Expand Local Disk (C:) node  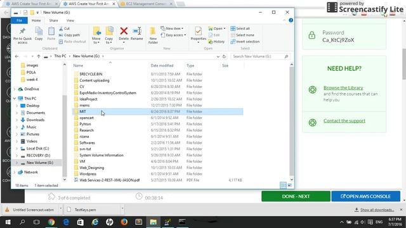click(17, 148)
